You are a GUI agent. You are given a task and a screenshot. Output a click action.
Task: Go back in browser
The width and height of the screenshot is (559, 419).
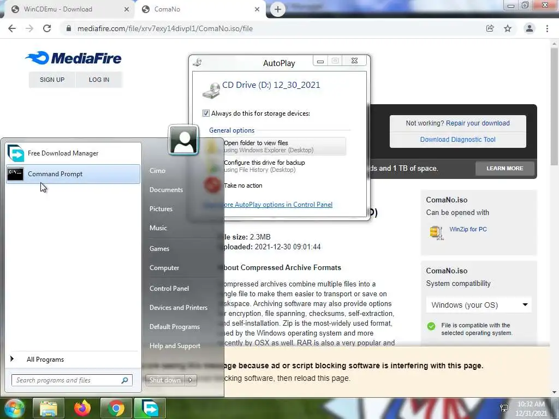[x=12, y=28]
